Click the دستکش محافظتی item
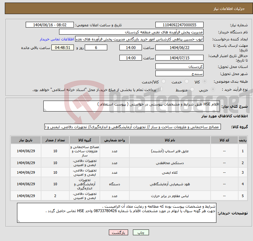This screenshot has height=241, width=253. pyautogui.click(x=170, y=163)
